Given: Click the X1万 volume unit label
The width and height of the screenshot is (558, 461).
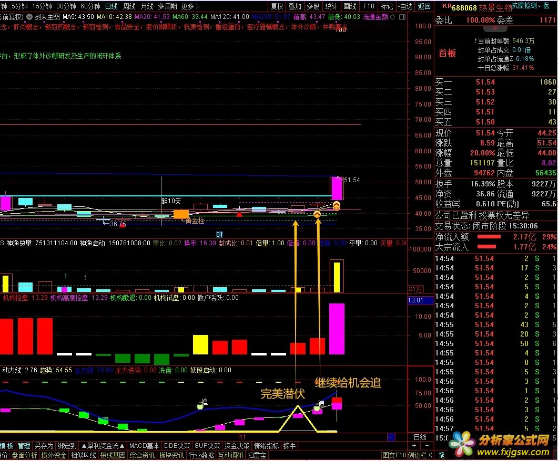Looking at the screenshot, I should point(415,289).
